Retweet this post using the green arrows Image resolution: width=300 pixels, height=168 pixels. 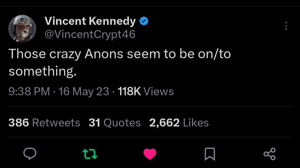[x=90, y=154]
